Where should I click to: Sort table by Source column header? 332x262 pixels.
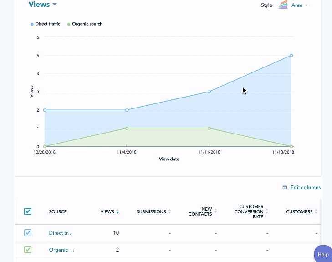(x=58, y=211)
